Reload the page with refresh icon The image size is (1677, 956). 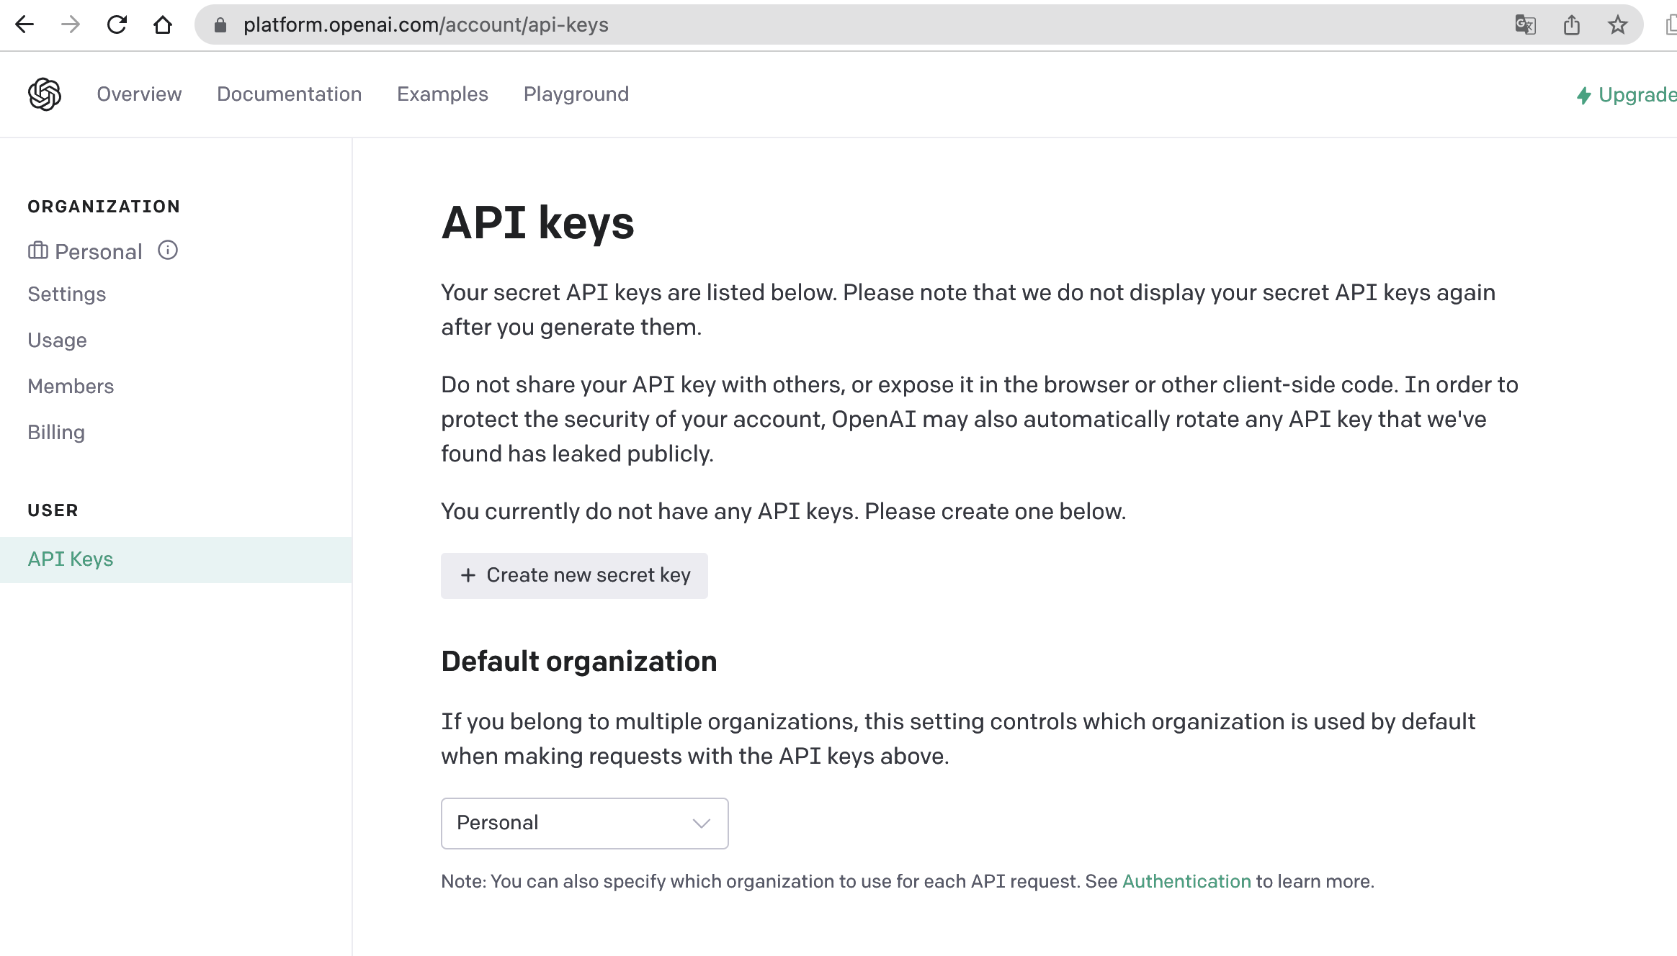tap(117, 24)
